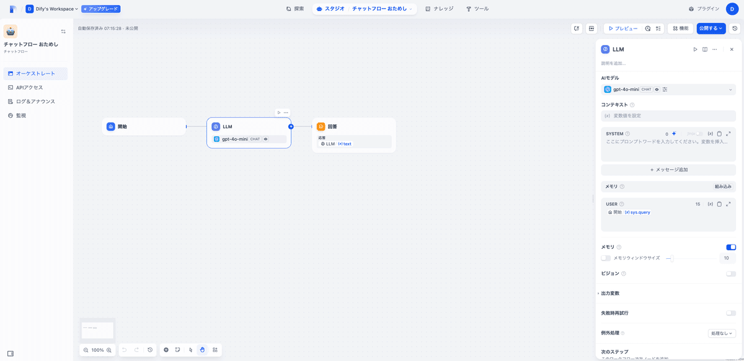Open the プラグイン plugins link
Image resolution: width=744 pixels, height=361 pixels.
(x=704, y=9)
